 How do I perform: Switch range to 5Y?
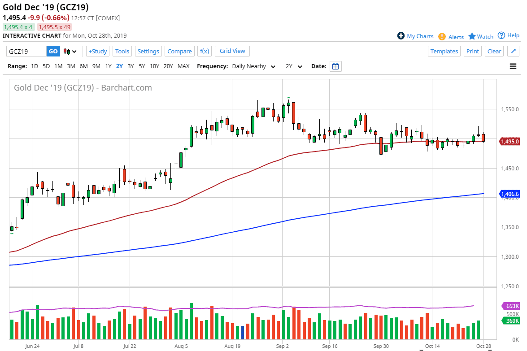point(142,66)
